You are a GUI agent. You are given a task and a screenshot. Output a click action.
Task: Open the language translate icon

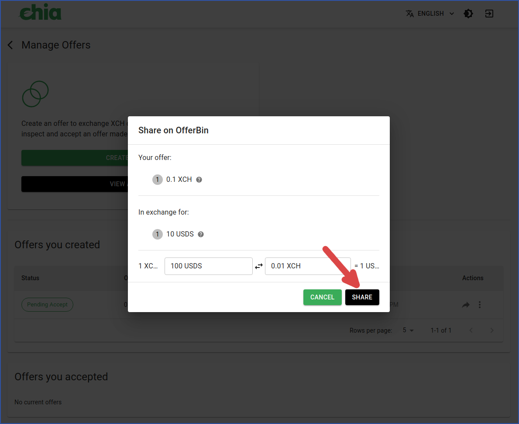410,14
